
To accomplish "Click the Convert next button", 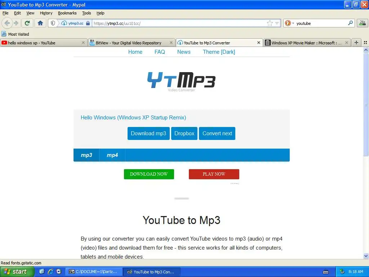I will (x=217, y=133).
